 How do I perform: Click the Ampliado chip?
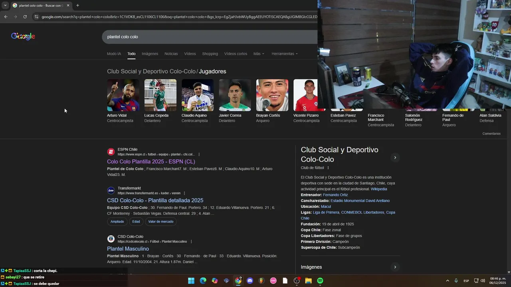[117, 222]
